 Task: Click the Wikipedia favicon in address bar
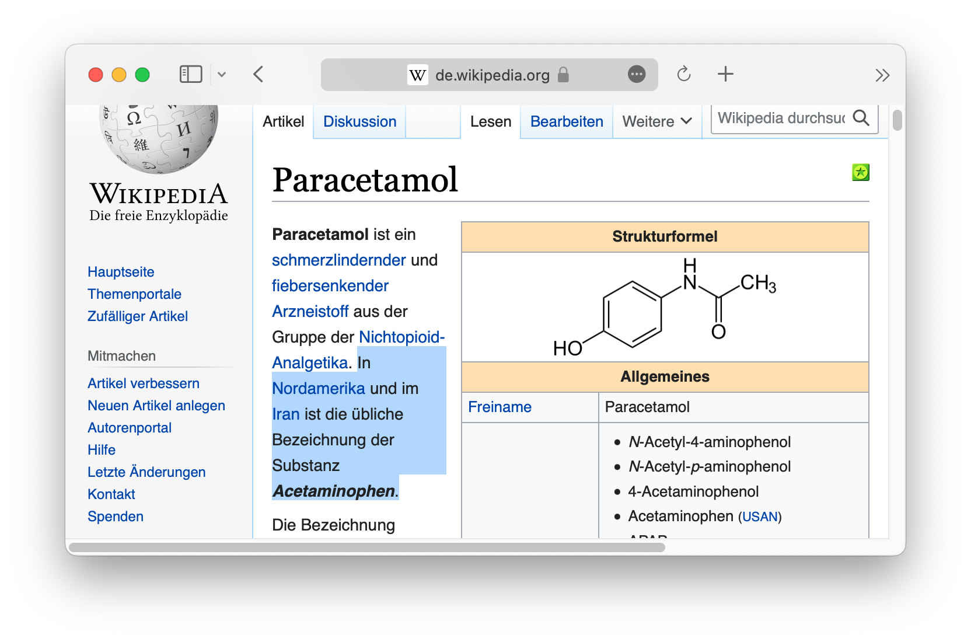(417, 75)
